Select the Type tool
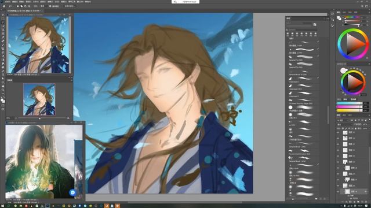Image resolution: width=371 pixels, height=208 pixels. click(x=3, y=75)
